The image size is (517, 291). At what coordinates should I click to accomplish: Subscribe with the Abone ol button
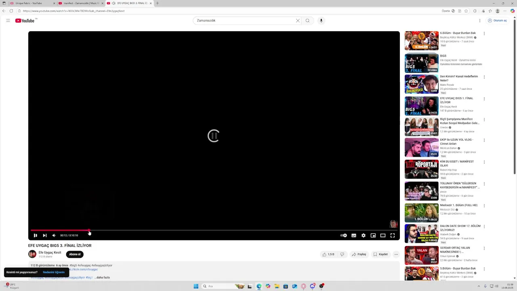coord(75,254)
